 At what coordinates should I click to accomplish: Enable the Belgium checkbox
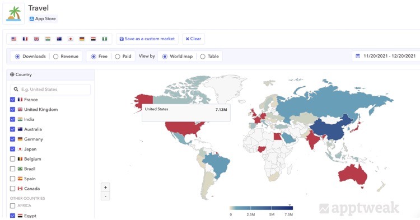point(12,159)
